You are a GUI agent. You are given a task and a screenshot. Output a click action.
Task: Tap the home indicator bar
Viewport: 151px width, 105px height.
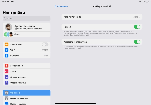pyautogui.click(x=75, y=104)
